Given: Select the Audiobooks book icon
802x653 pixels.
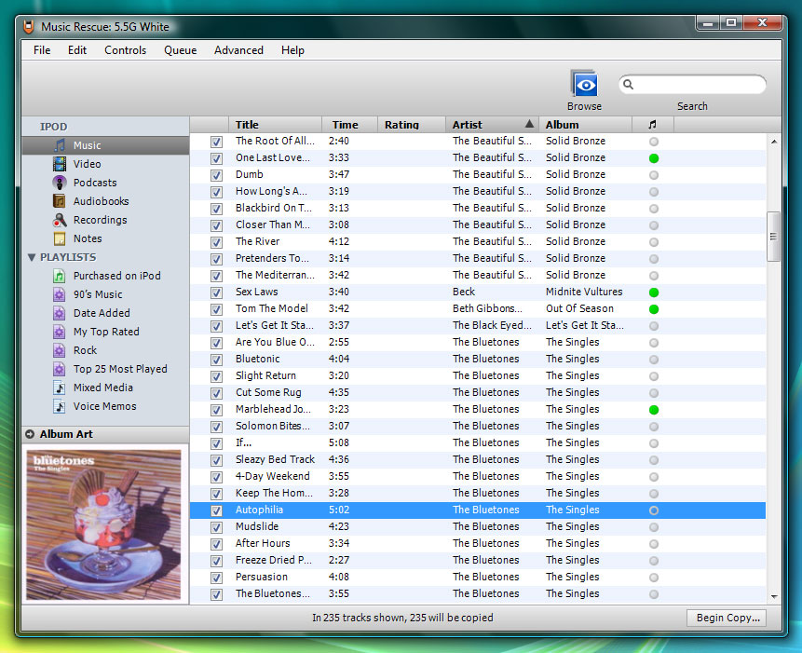Looking at the screenshot, I should click(60, 201).
